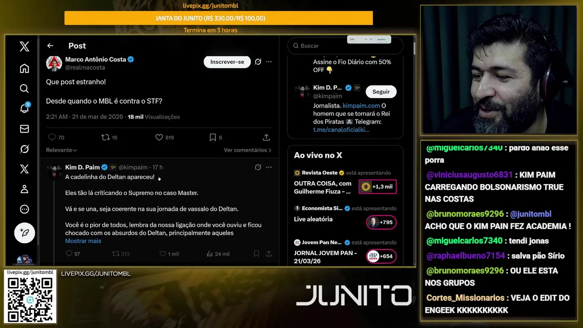The height and width of the screenshot is (328, 583).
Task: Open Ver comentários link
Action: click(247, 150)
